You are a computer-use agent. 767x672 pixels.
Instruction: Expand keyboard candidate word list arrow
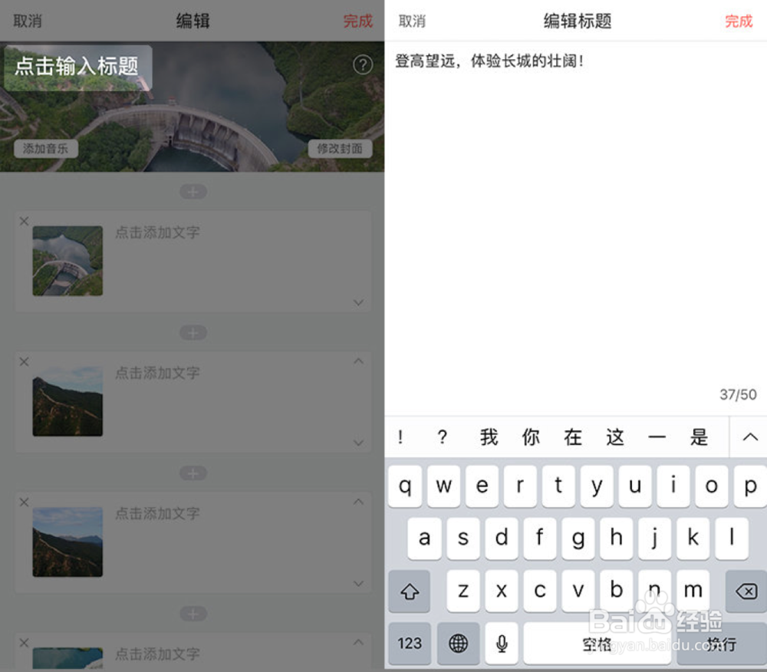[x=749, y=436]
